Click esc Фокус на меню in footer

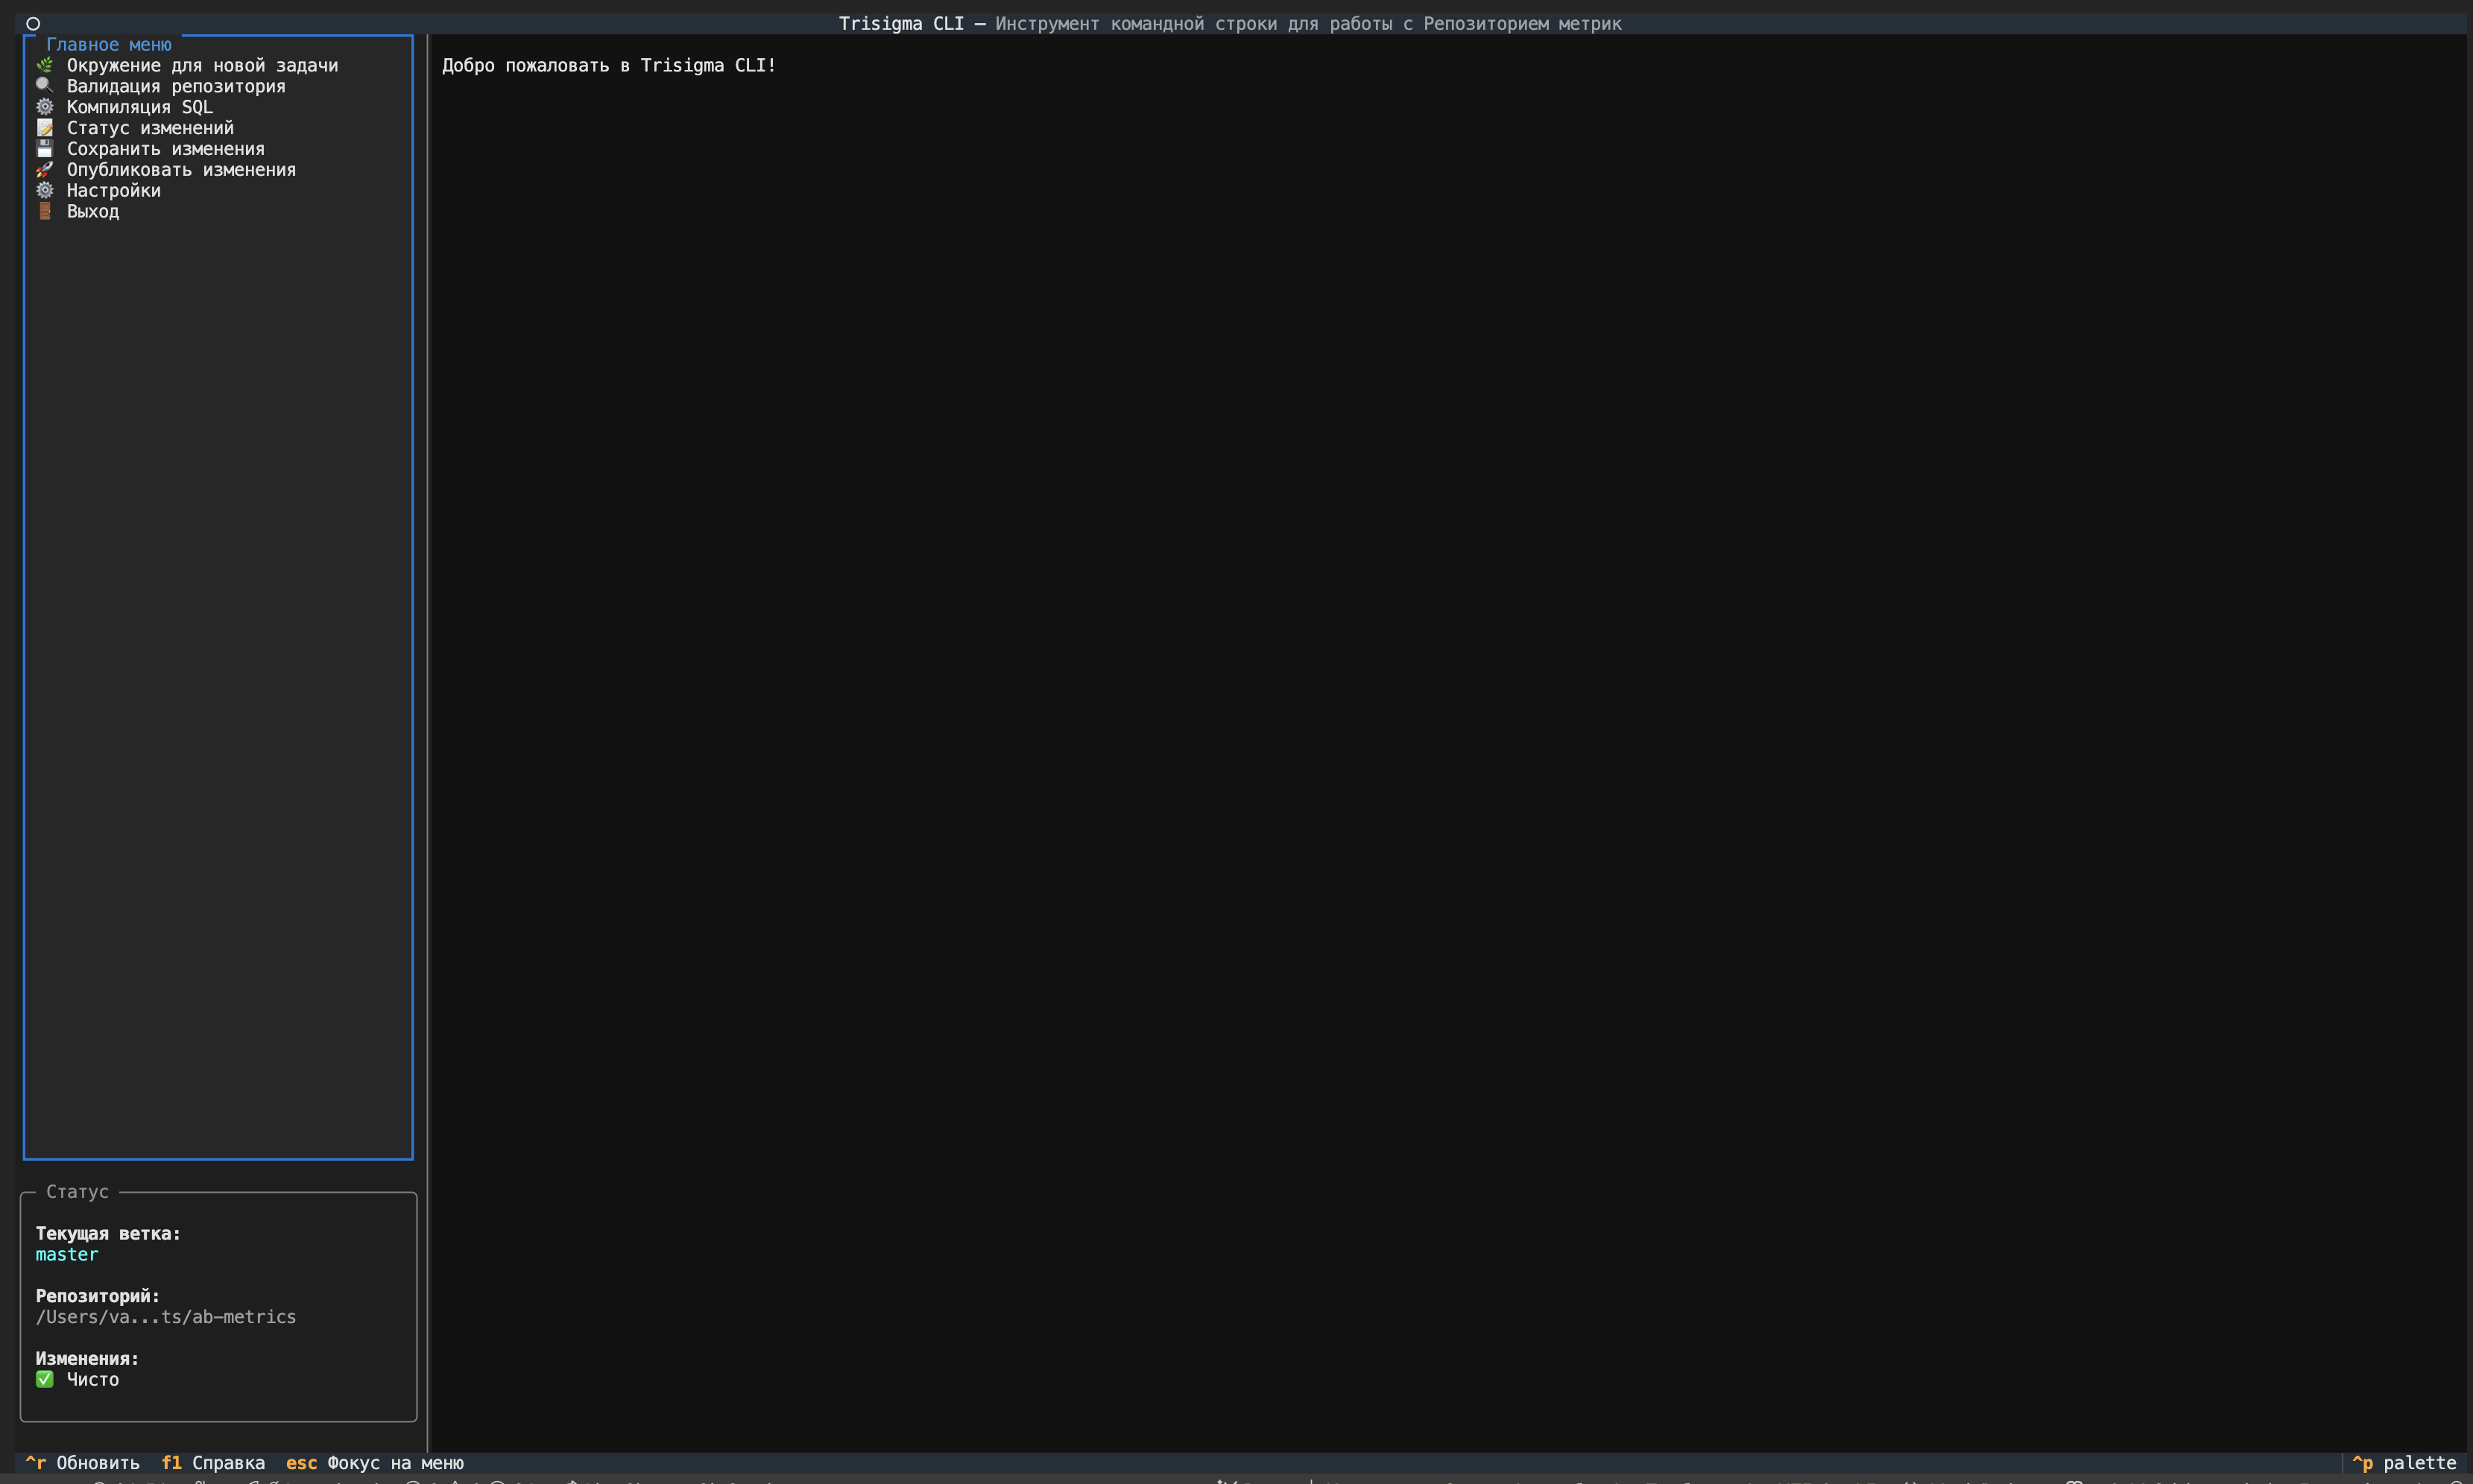coord(375,1463)
